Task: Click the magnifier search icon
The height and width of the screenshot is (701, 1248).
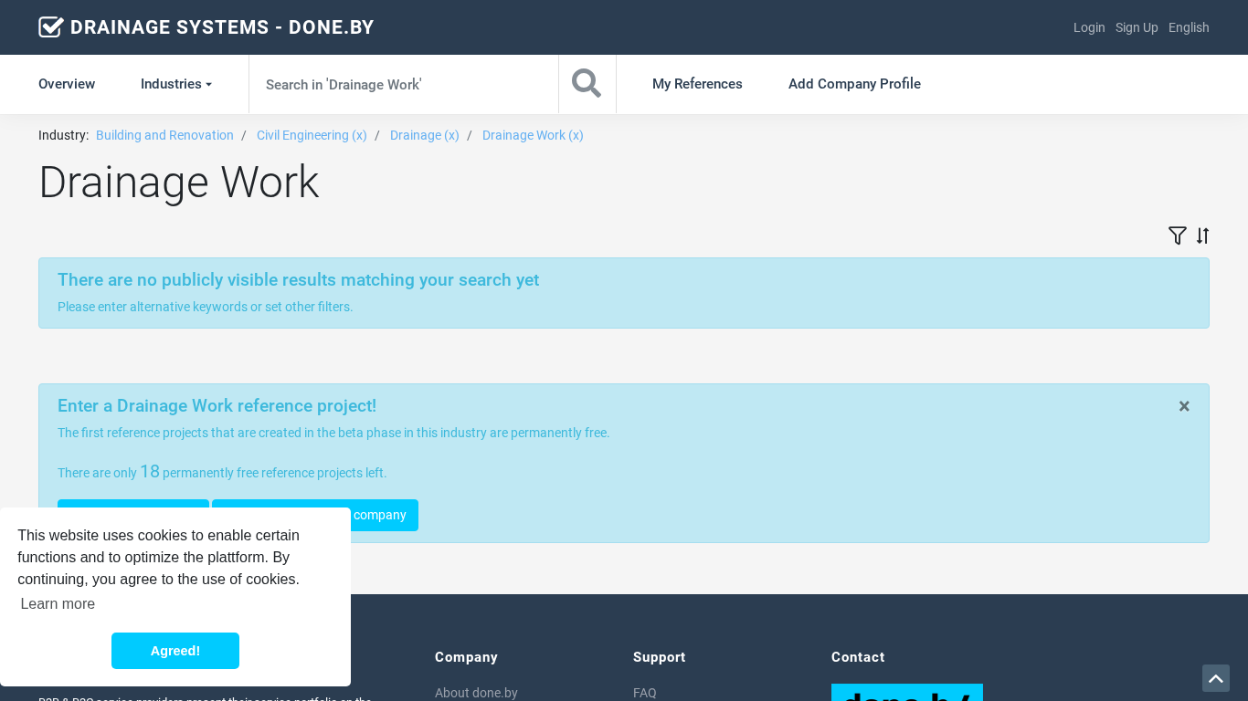Action: [x=587, y=84]
